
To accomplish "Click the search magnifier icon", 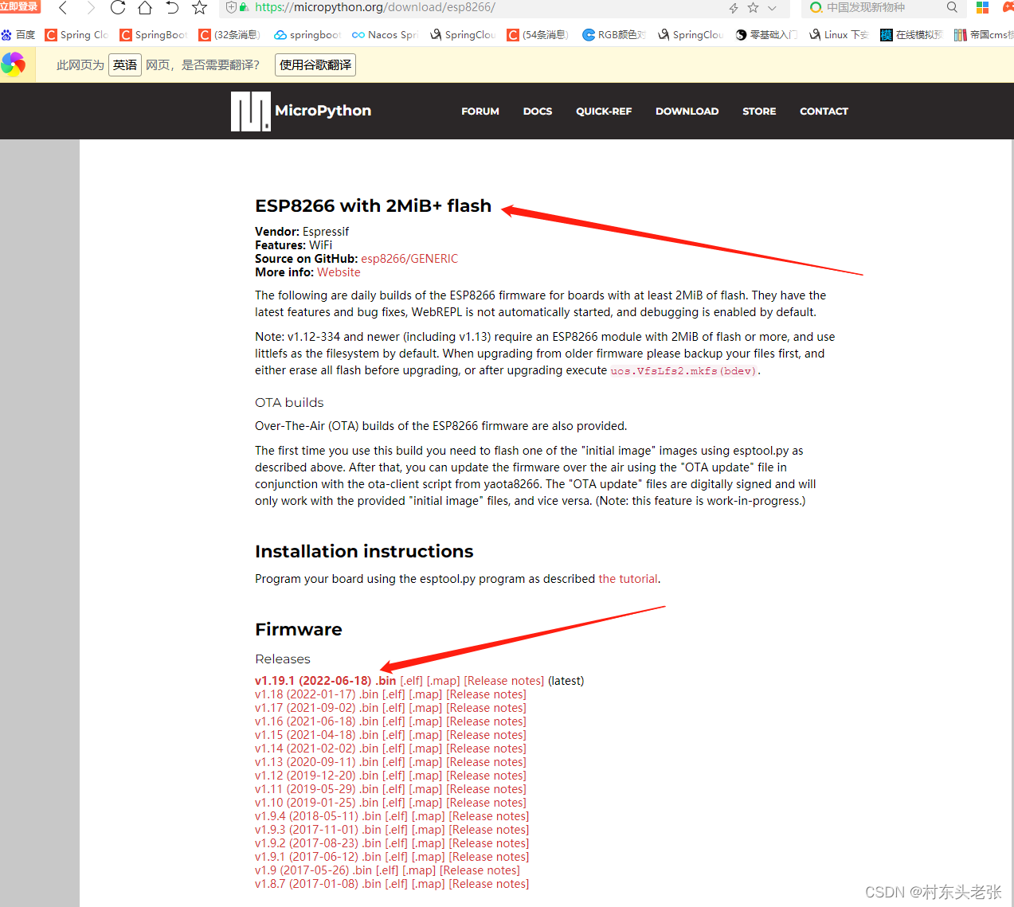I will [x=952, y=7].
